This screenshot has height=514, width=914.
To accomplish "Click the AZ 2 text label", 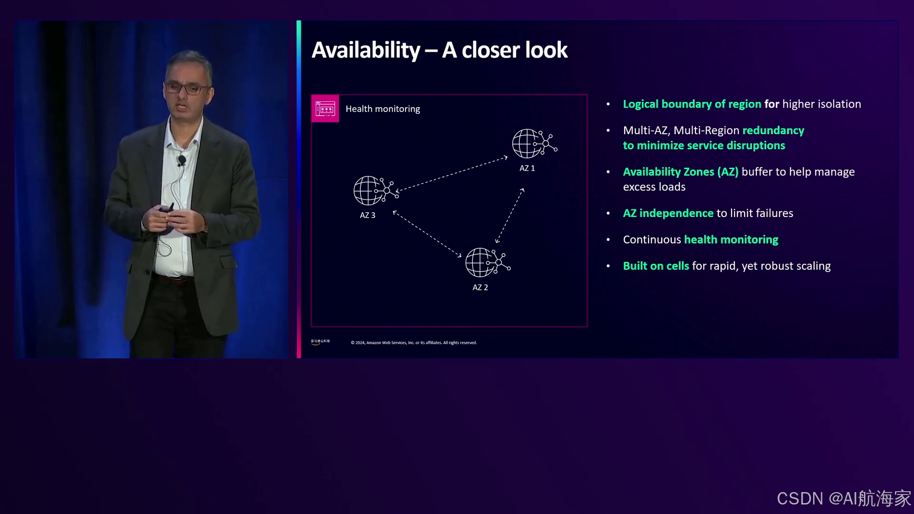I will (x=480, y=287).
